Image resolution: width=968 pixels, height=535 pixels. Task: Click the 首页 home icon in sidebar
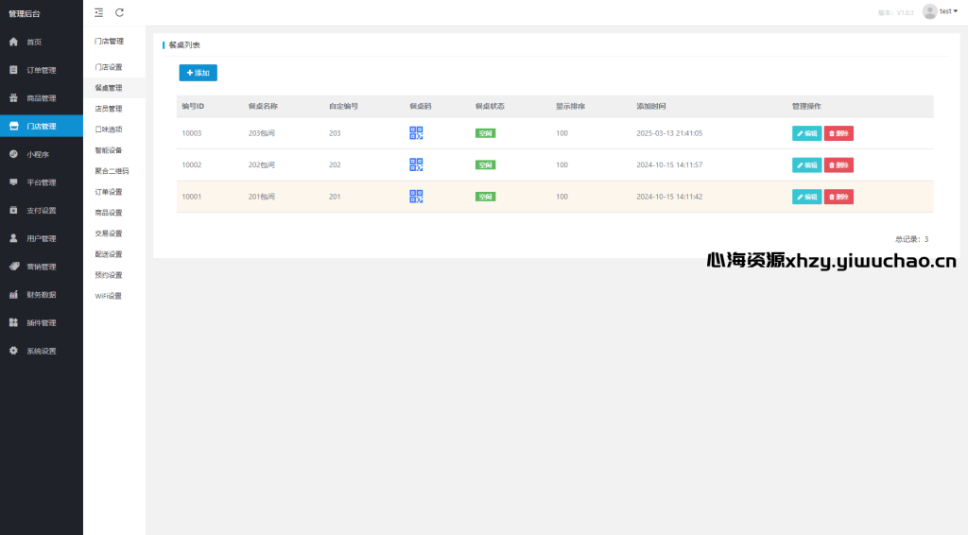pos(13,42)
